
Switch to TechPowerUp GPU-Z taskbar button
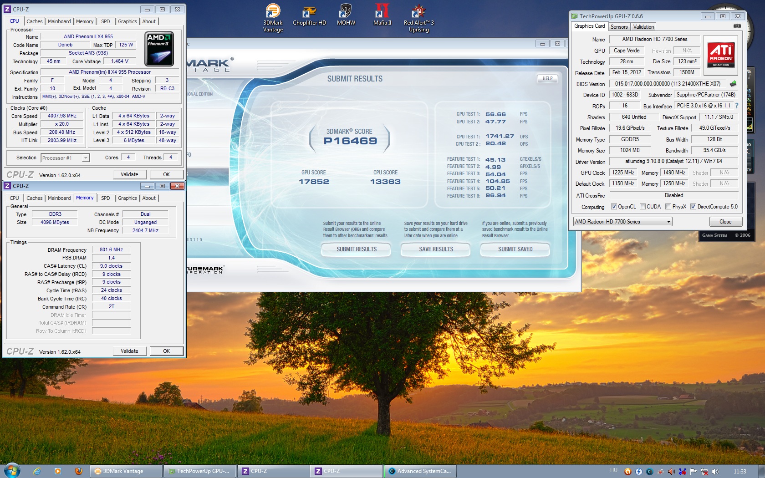pos(200,471)
